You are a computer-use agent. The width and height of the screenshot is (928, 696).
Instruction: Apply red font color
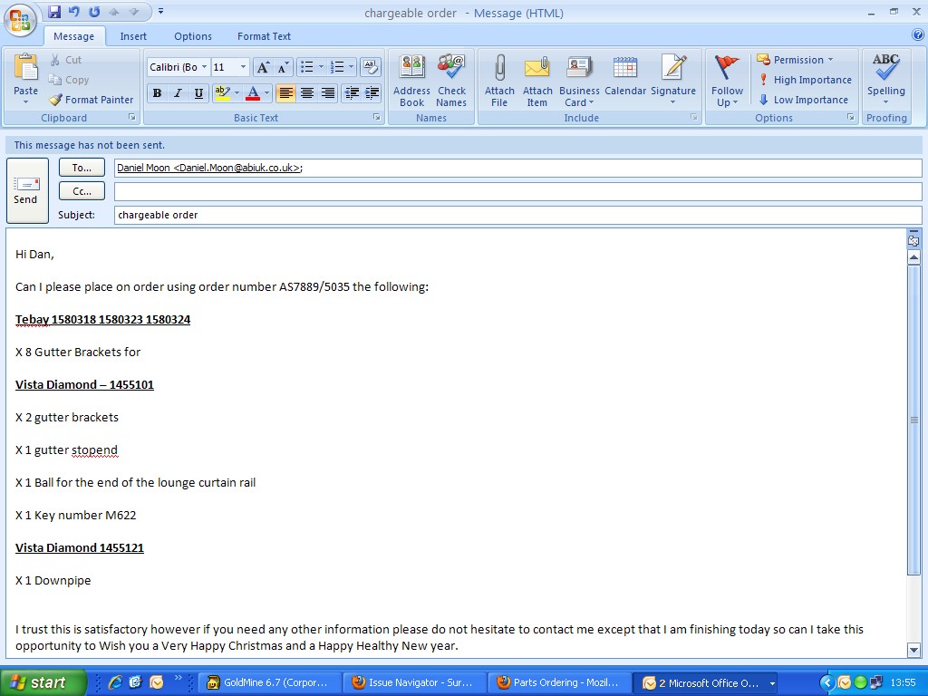[253, 93]
